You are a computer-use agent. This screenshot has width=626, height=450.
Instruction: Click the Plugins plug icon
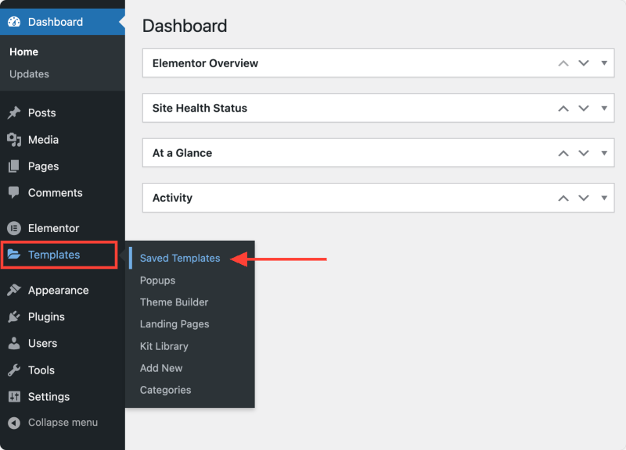(14, 317)
